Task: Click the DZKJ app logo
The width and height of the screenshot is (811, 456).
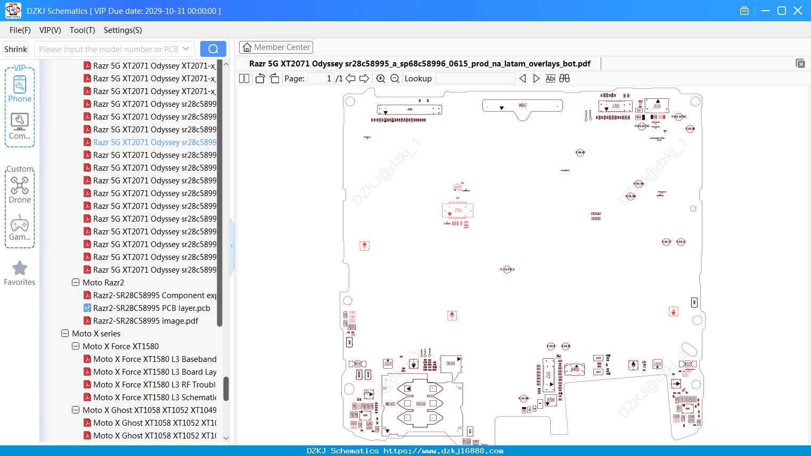Action: pos(13,11)
